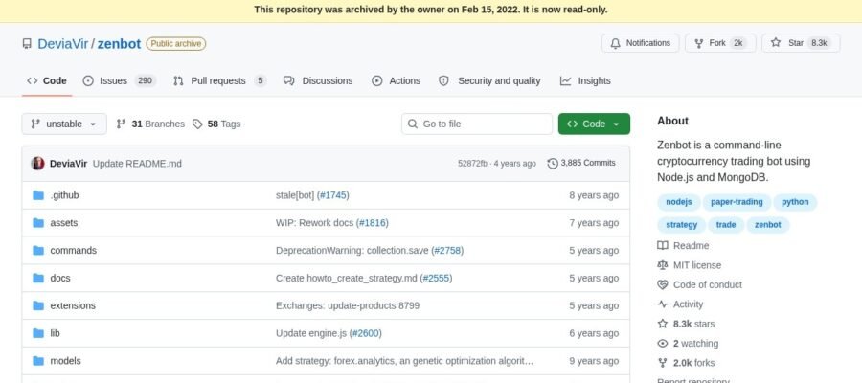Select the trade topic tag
This screenshot has width=862, height=383.
coord(726,225)
